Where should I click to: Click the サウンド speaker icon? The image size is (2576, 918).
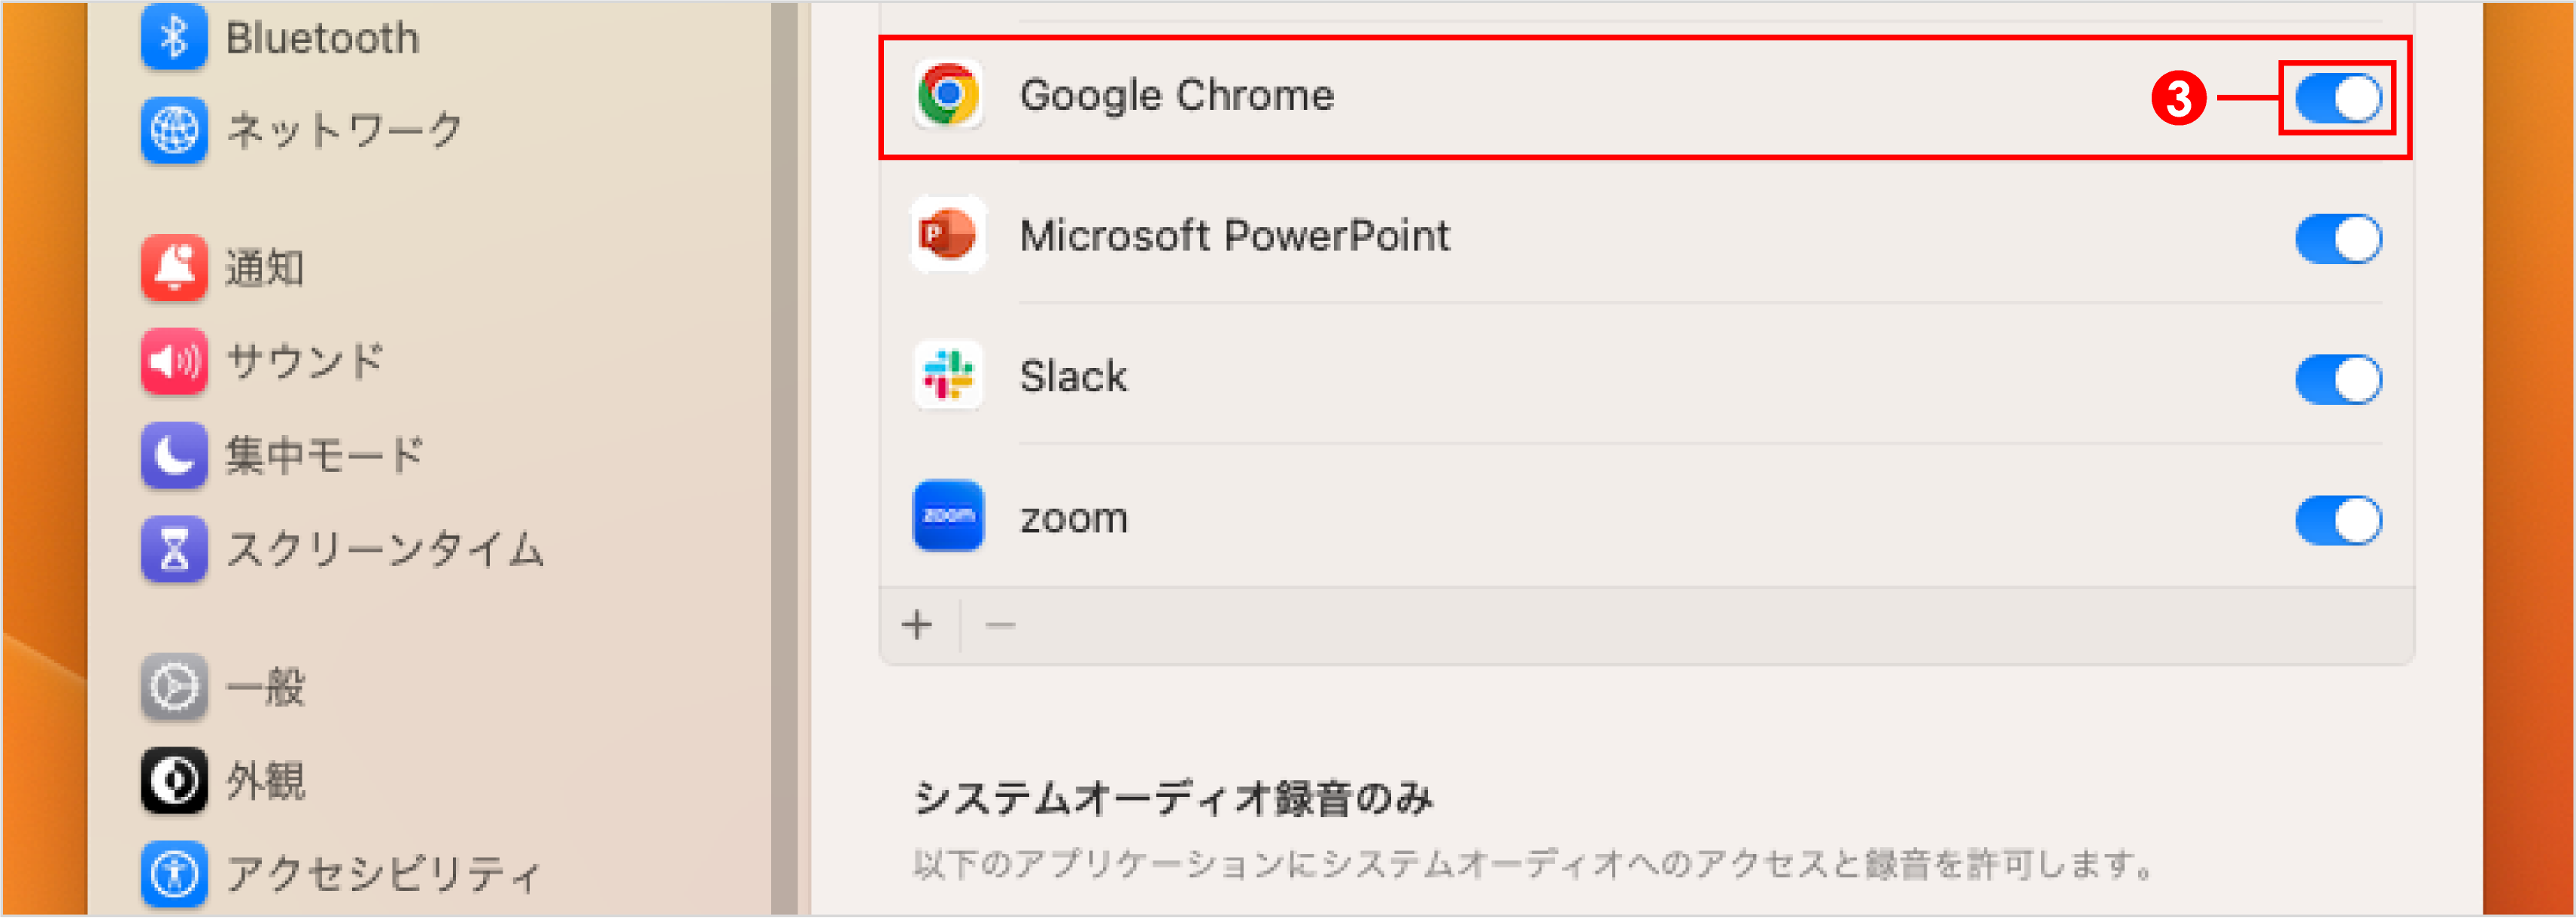coord(174,361)
